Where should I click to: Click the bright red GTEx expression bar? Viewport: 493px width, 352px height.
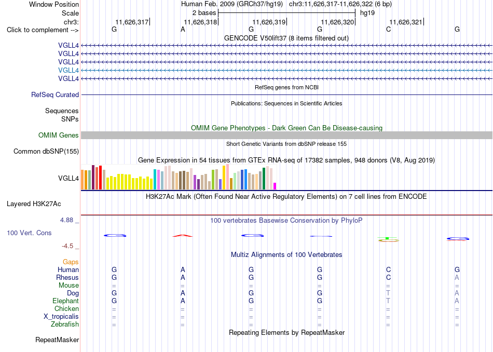point(100,178)
